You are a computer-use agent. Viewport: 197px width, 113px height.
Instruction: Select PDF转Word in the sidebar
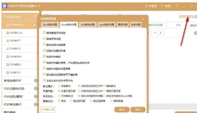click(20, 25)
